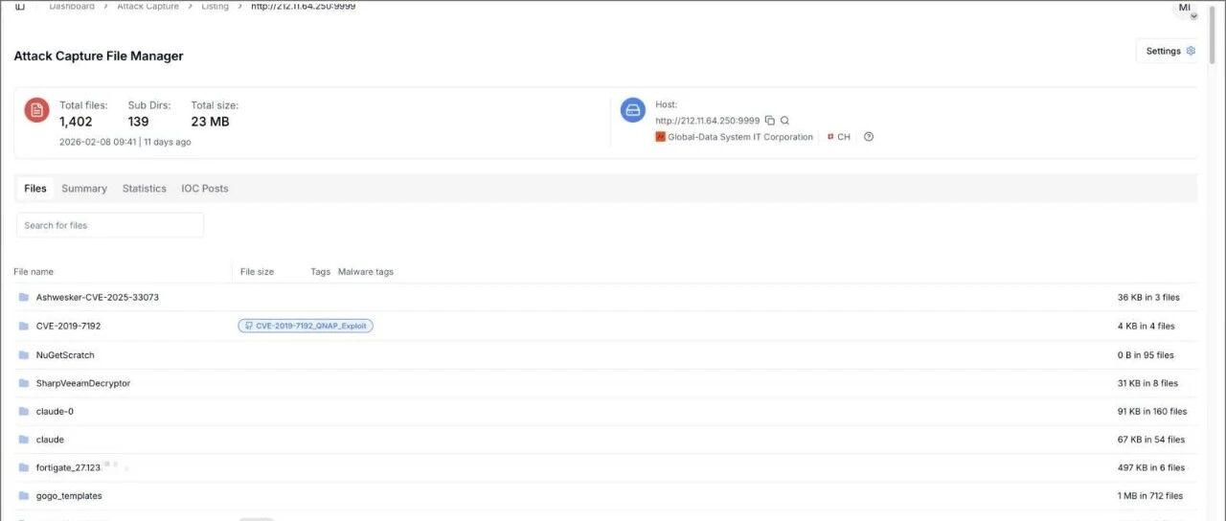The width and height of the screenshot is (1226, 521).
Task: Click the NuGetScratch folder icon
Action: [x=24, y=354]
